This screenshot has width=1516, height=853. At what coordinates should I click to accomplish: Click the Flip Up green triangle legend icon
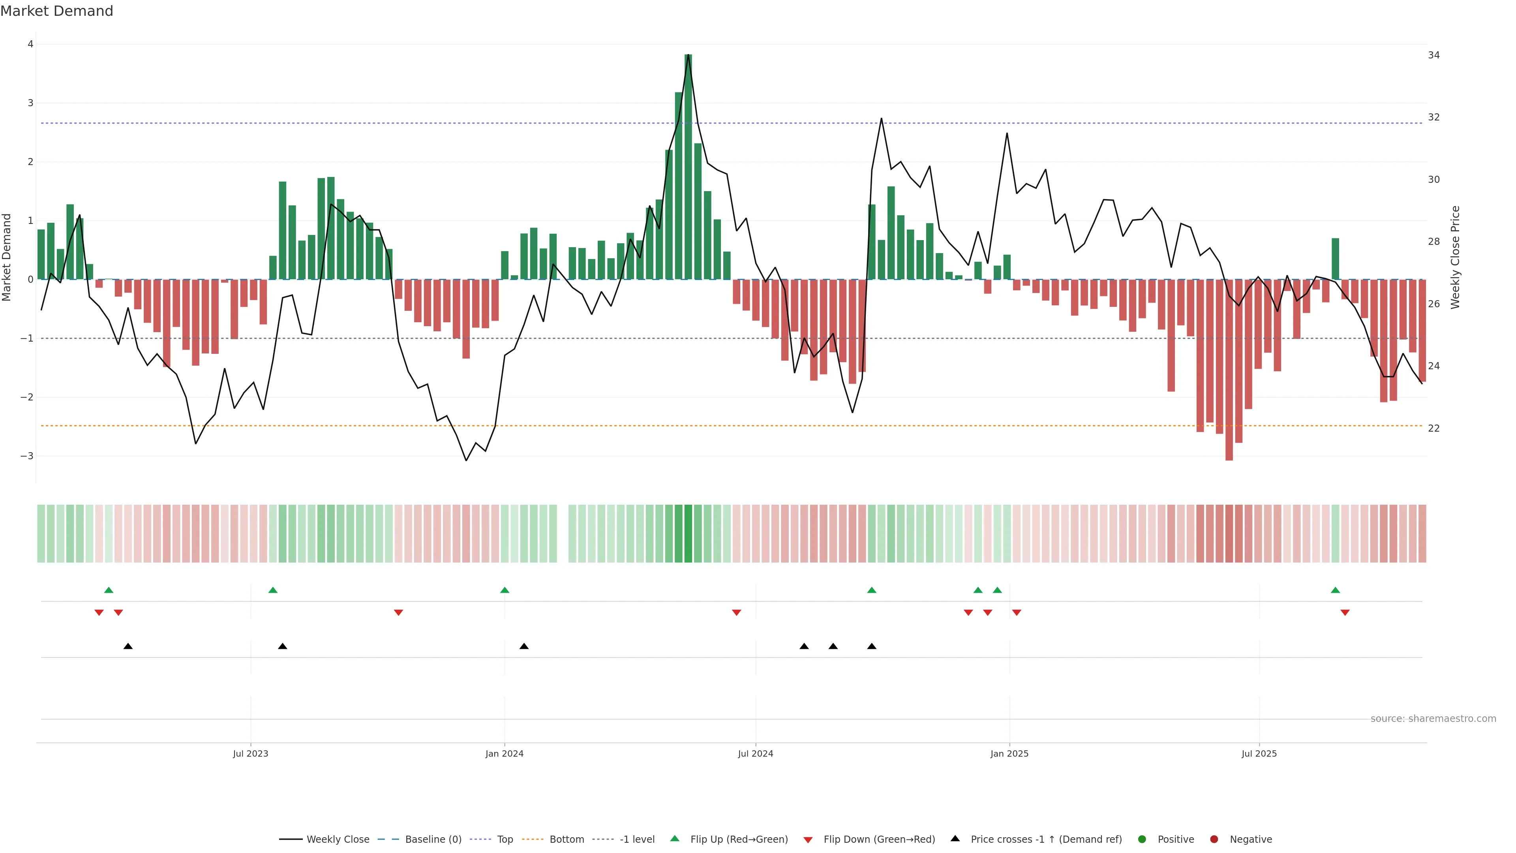click(675, 839)
